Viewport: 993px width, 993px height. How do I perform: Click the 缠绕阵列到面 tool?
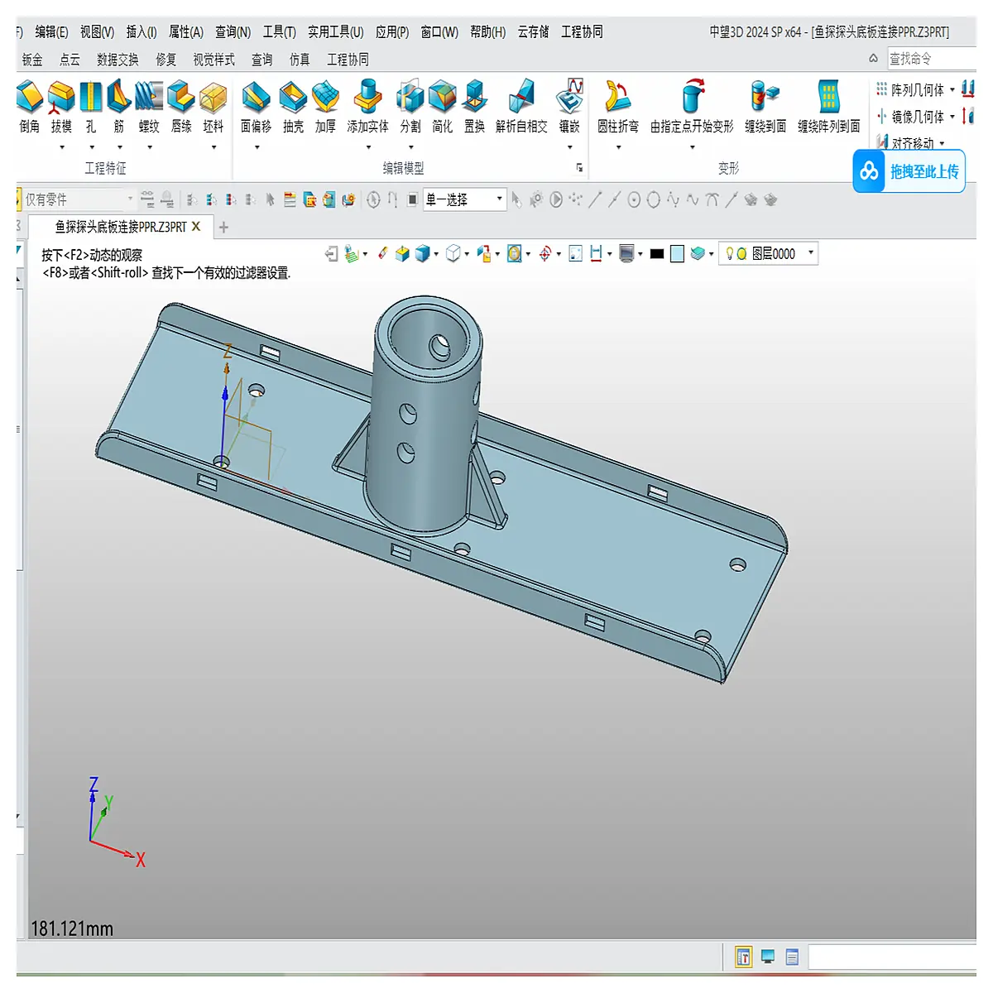point(829,107)
